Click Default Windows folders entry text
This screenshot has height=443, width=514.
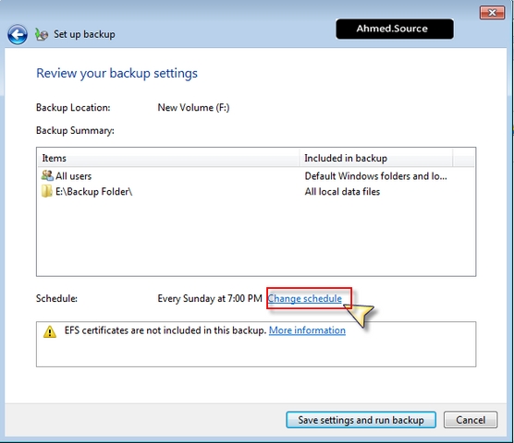coord(375,176)
